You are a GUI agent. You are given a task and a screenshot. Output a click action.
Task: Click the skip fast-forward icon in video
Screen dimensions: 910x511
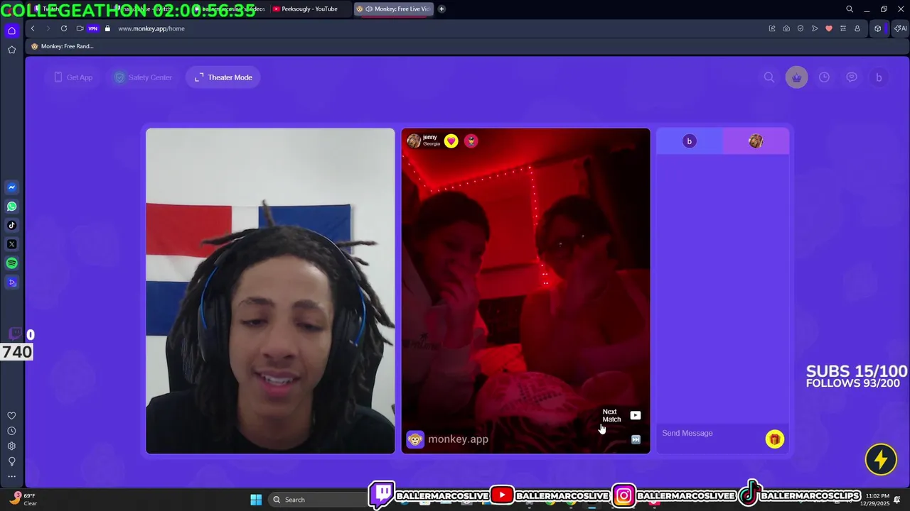point(636,440)
